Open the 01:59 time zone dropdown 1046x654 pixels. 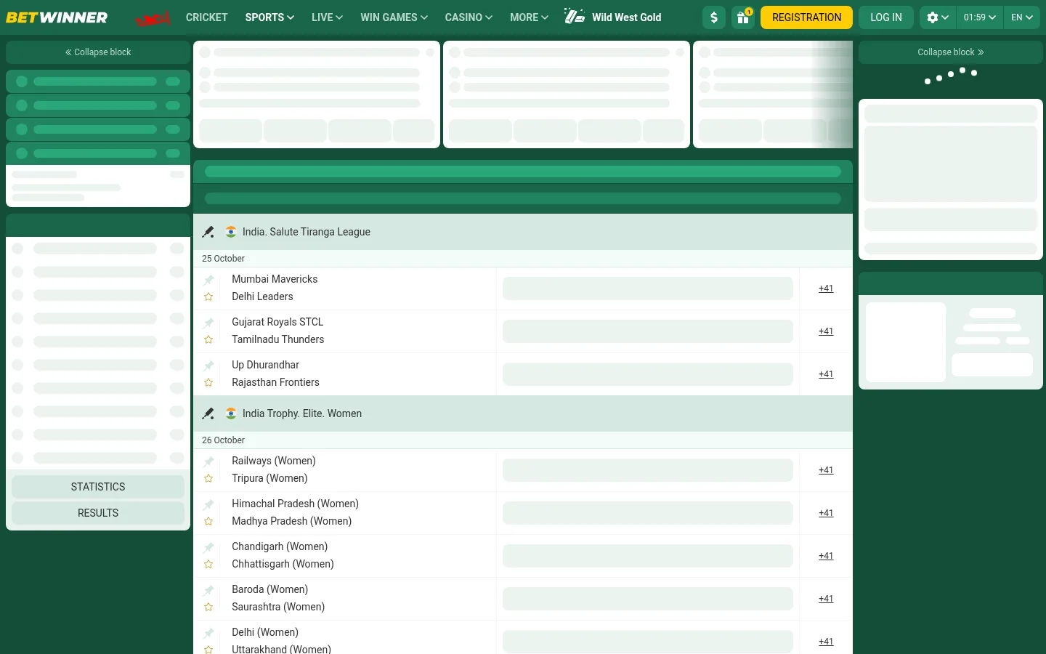(x=980, y=17)
